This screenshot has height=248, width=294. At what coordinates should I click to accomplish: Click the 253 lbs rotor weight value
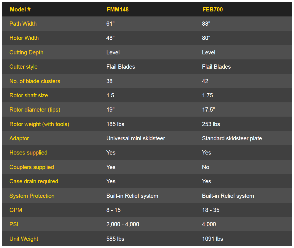pyautogui.click(x=211, y=124)
